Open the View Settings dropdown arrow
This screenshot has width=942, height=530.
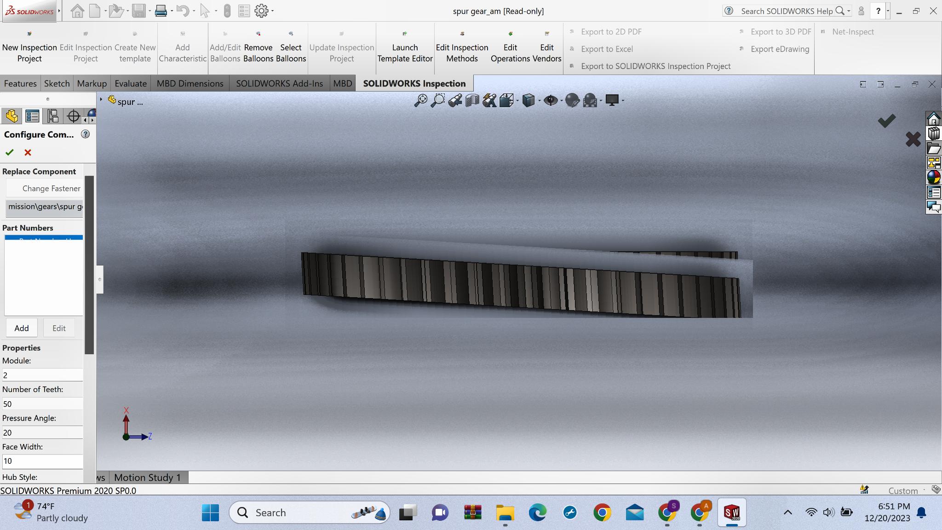[x=623, y=101]
